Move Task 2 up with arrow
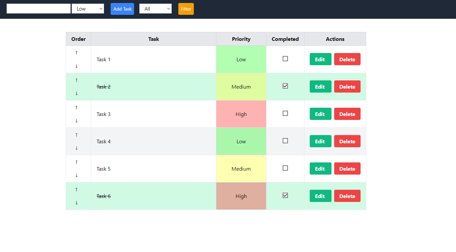The height and width of the screenshot is (252, 456). coord(77,80)
